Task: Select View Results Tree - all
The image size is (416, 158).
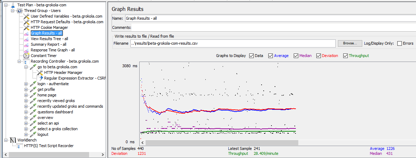Action: [49, 39]
